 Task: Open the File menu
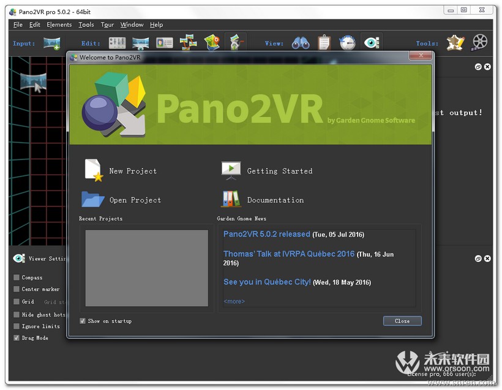(x=18, y=25)
